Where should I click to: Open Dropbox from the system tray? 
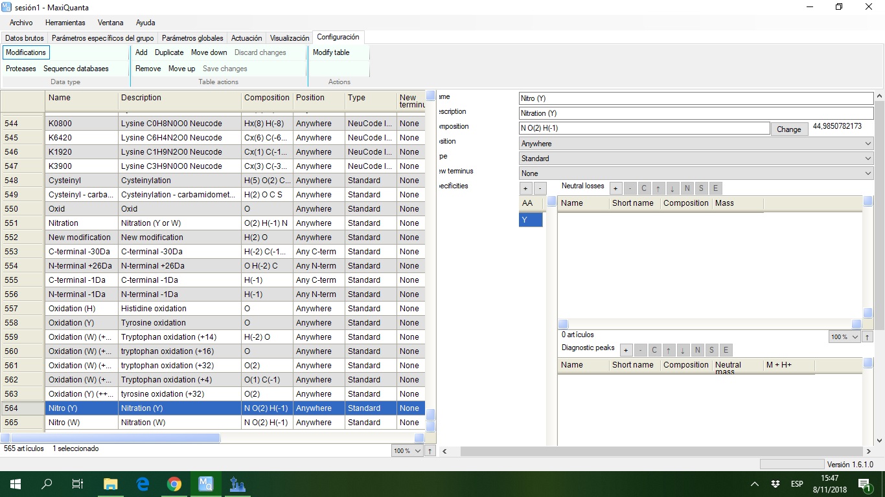click(776, 484)
